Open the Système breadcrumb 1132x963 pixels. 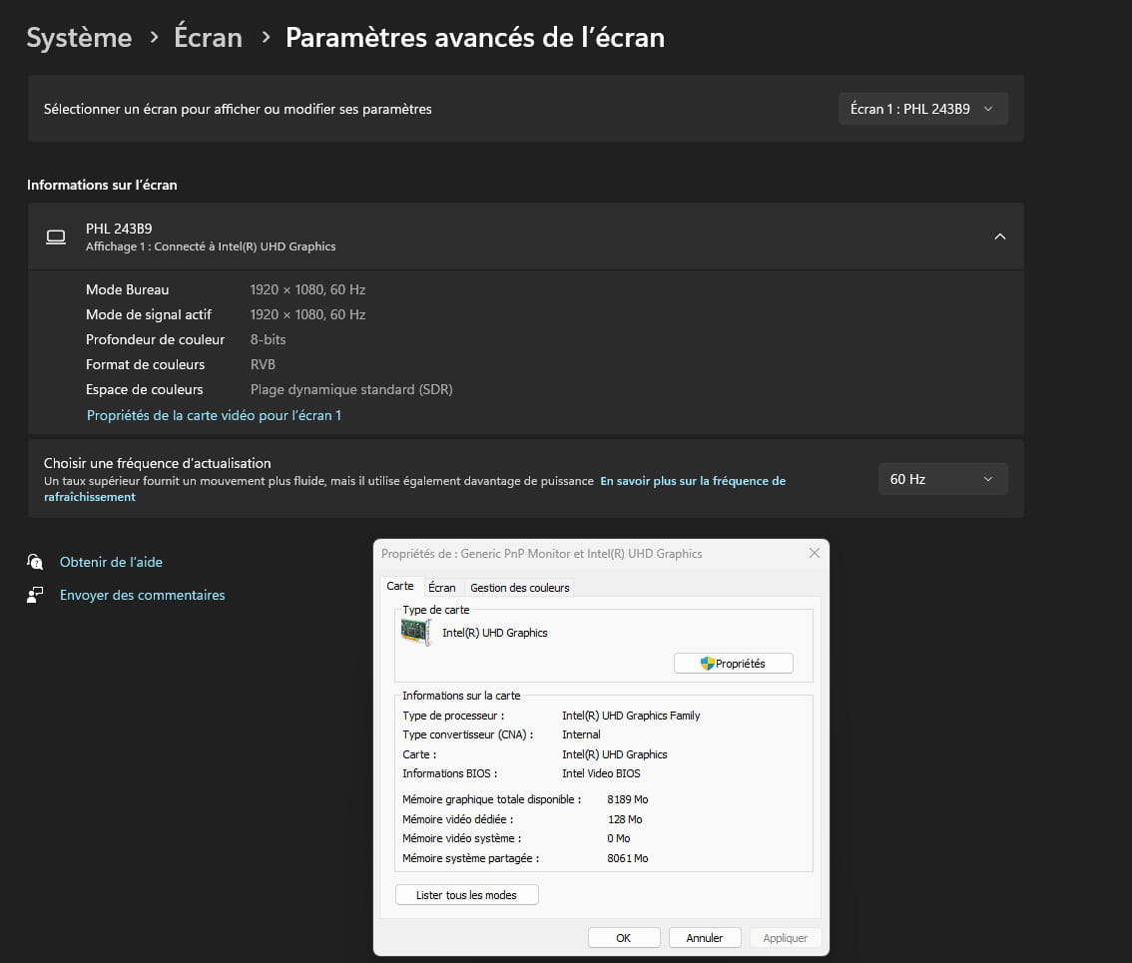point(80,38)
